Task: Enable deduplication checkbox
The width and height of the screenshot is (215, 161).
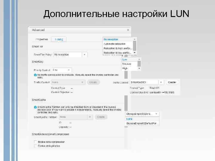Action: pyautogui.click(x=35, y=146)
